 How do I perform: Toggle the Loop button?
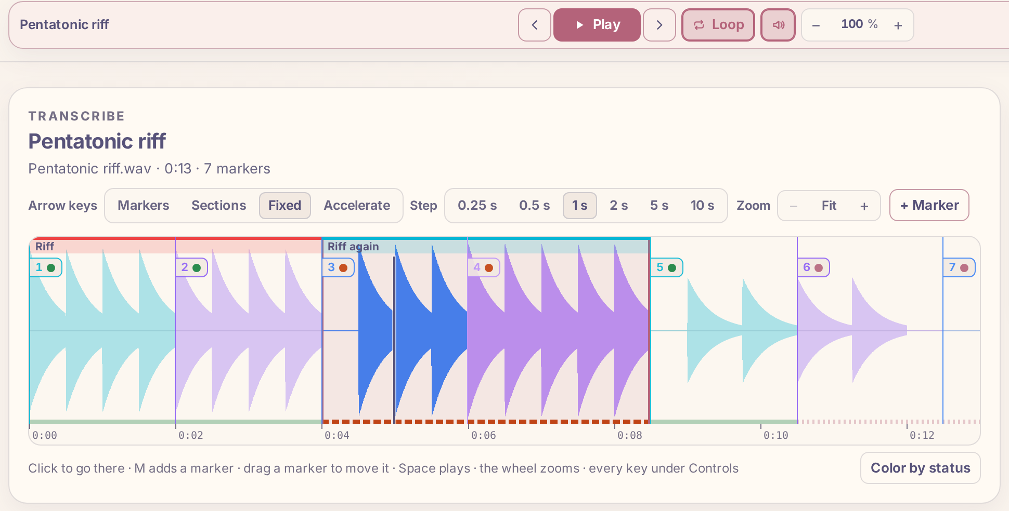(x=718, y=25)
